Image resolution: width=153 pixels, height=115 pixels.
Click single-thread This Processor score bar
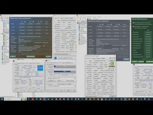click(65, 66)
